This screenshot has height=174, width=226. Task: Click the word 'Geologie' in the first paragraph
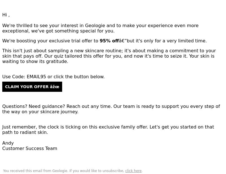pos(95,26)
